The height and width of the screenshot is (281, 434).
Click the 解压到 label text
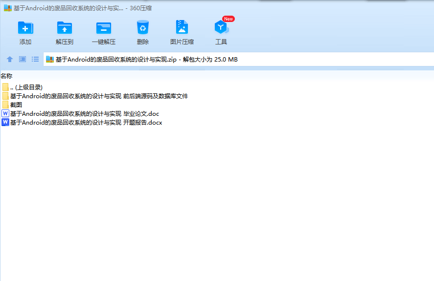65,42
